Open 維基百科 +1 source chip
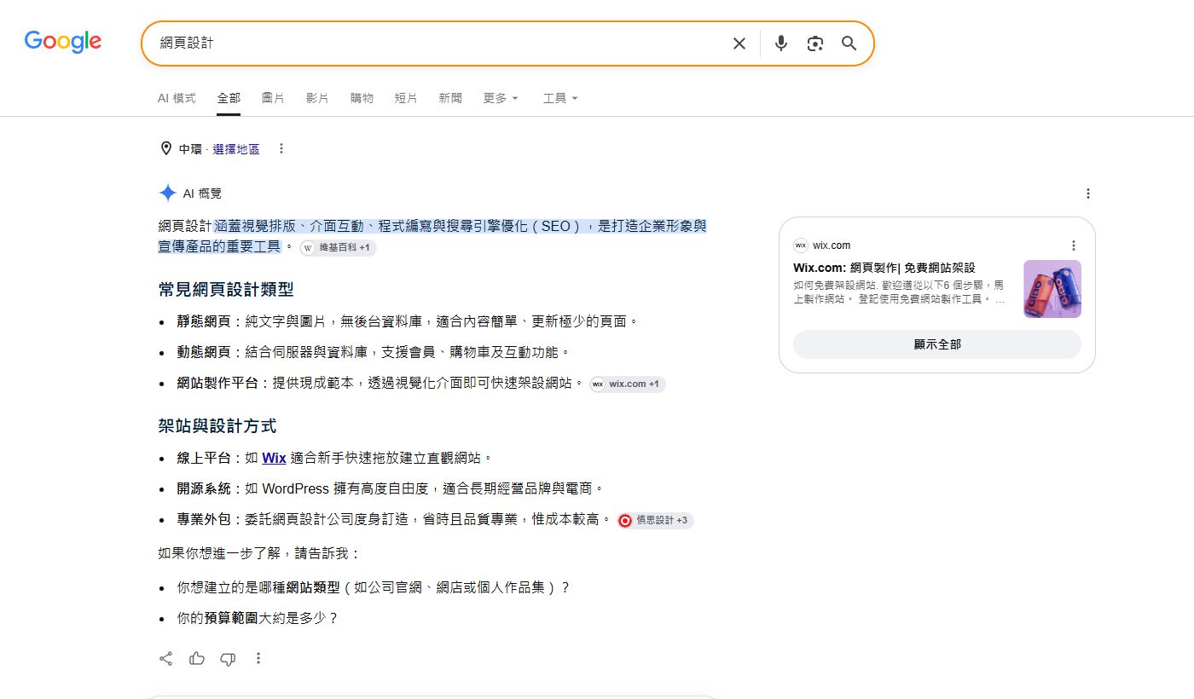This screenshot has width=1194, height=699. [x=338, y=248]
